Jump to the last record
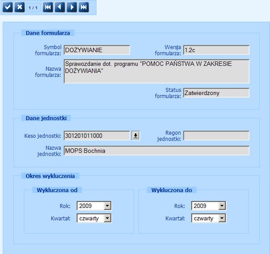 (x=84, y=7)
